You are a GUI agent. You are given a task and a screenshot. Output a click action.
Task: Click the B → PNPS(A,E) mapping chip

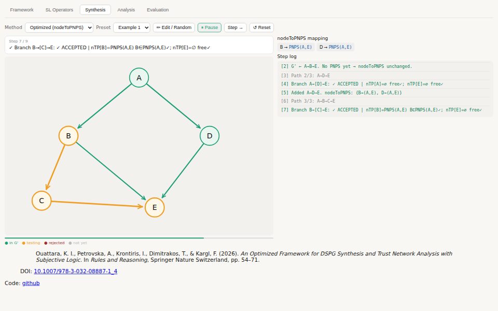click(296, 47)
